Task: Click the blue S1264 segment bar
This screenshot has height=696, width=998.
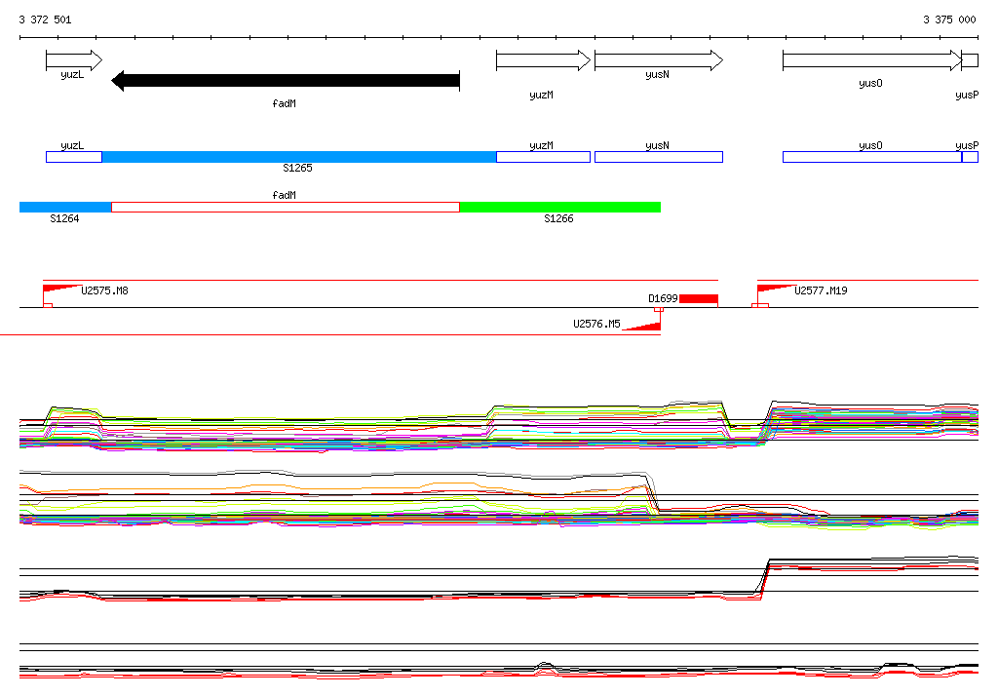Action: coord(65,207)
